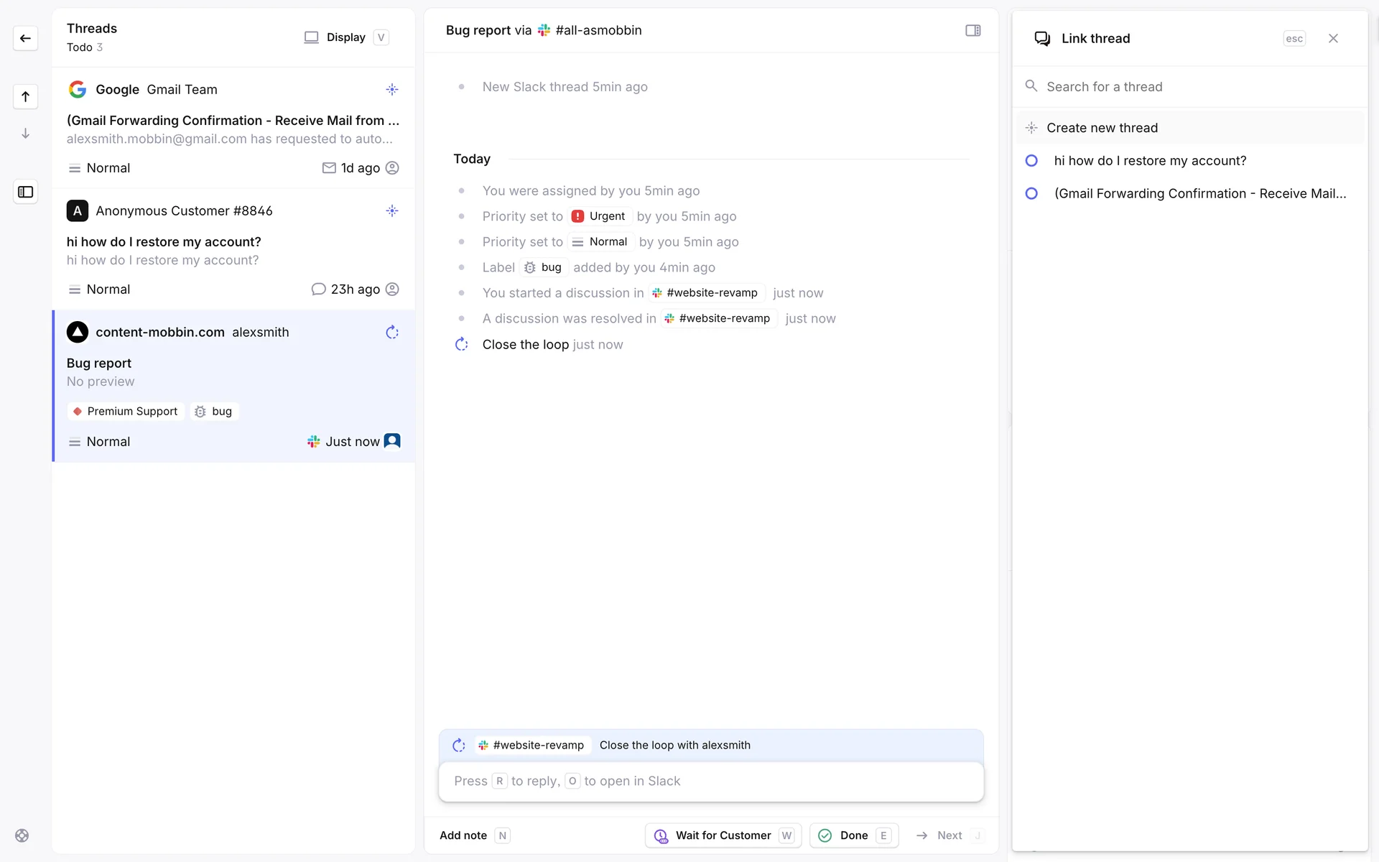Click the back arrow button
Viewport: 1379px width, 862px height.
click(x=25, y=38)
